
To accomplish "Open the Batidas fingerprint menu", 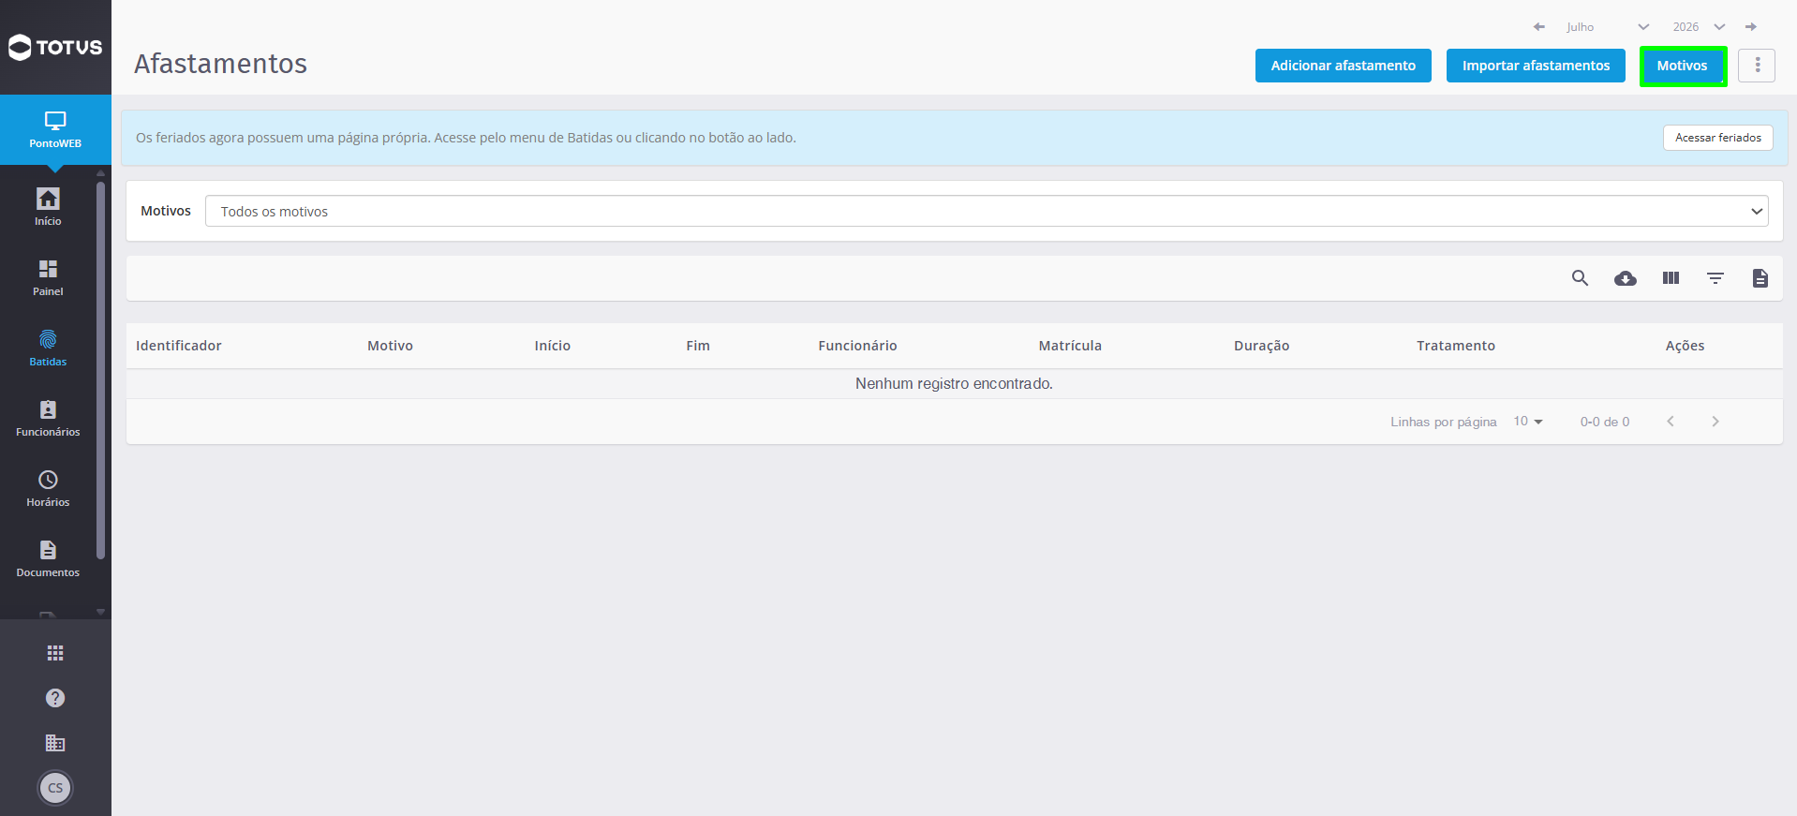I will (x=48, y=348).
